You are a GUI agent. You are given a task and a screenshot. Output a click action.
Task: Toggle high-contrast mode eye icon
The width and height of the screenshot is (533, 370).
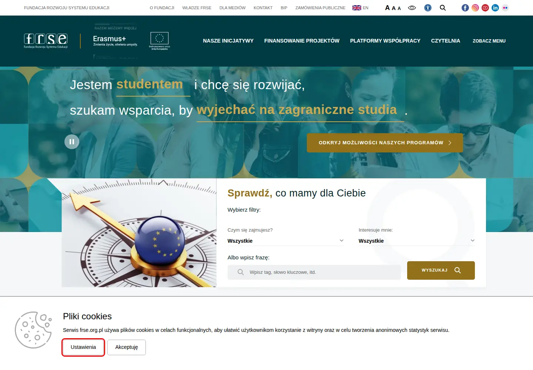pos(412,8)
